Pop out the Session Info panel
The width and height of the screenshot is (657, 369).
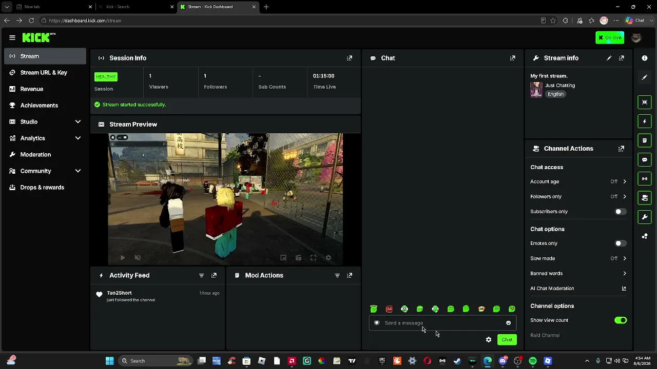click(350, 58)
